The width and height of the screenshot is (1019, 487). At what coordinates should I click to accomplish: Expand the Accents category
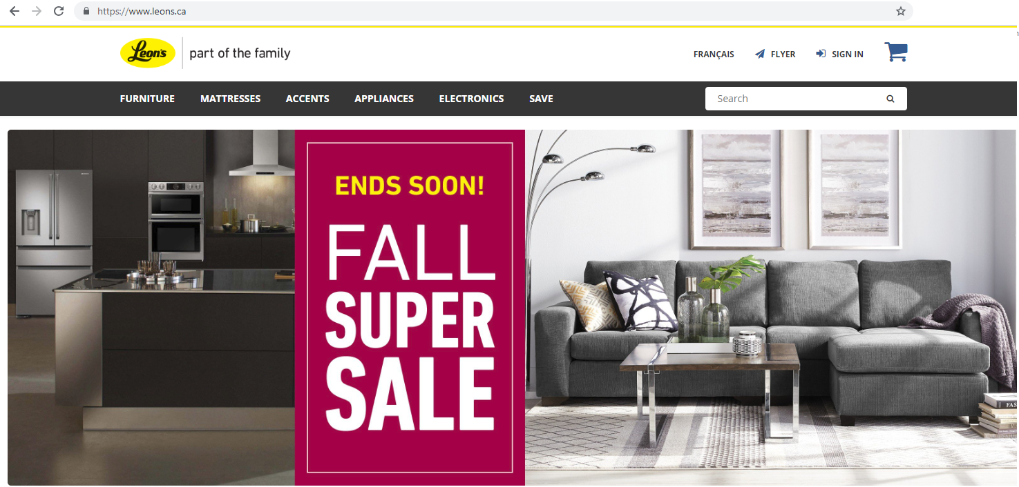point(307,99)
